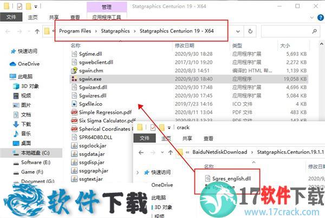Open the Software (E:) drive
Screen dimensions: 325x218
coord(36,162)
